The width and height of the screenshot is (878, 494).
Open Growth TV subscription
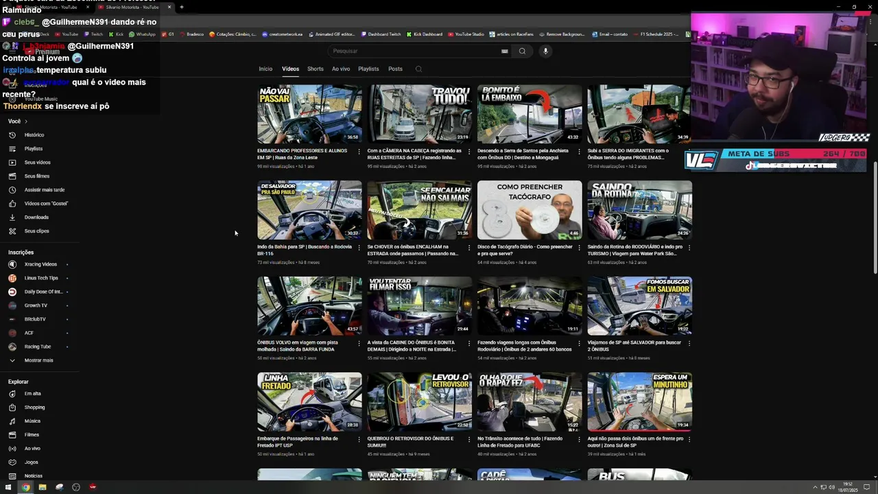[36, 305]
